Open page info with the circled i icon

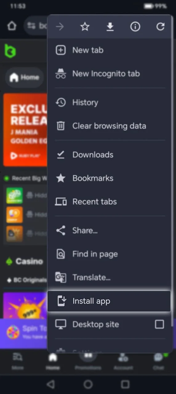[x=135, y=27]
